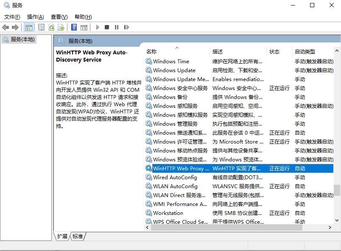Start service with the play icon
Screen dimensions: 341x251
(98, 27)
